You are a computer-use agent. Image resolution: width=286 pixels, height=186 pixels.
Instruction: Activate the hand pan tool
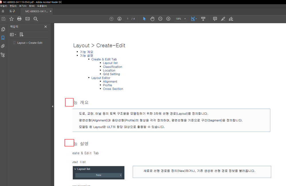(x=152, y=19)
